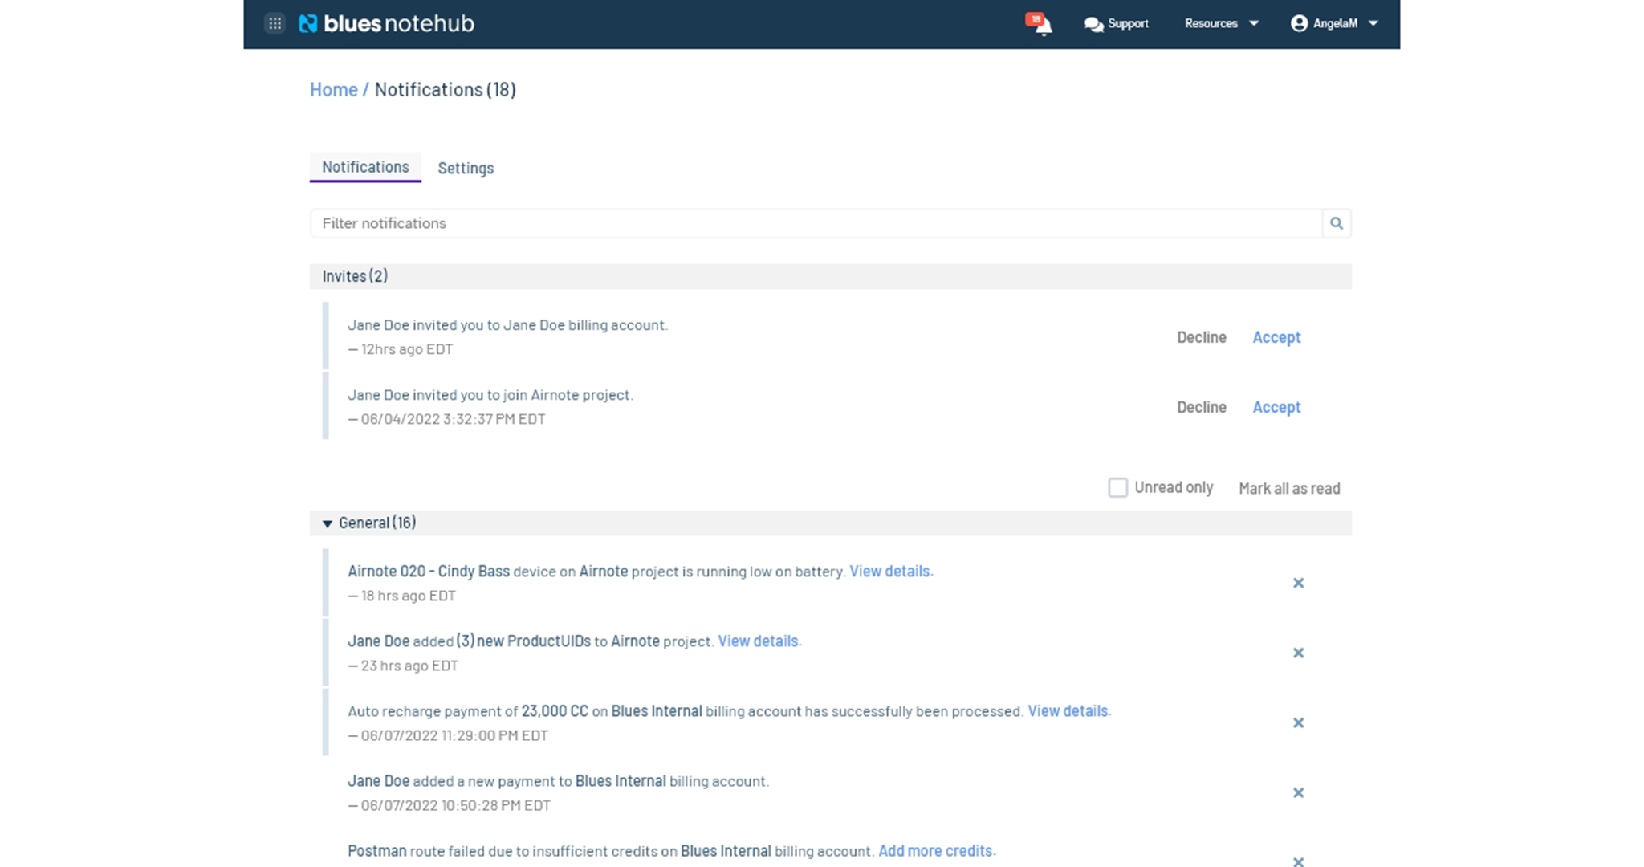
Task: Select the Notifications tab
Action: [365, 166]
